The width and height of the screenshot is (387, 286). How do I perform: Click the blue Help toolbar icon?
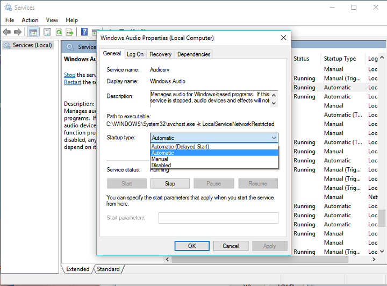(84, 32)
